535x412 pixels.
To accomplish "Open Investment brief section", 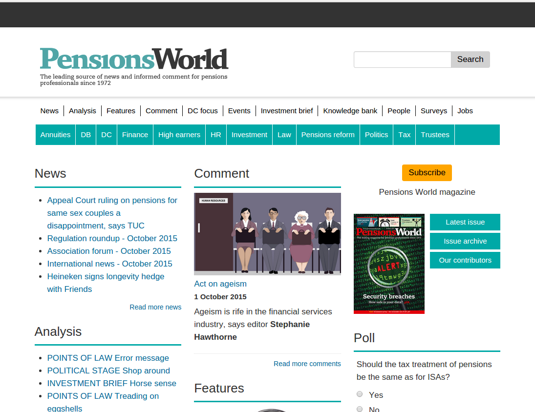I will coord(287,111).
